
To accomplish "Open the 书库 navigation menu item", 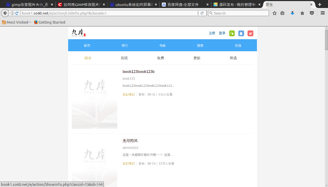I will [162, 45].
